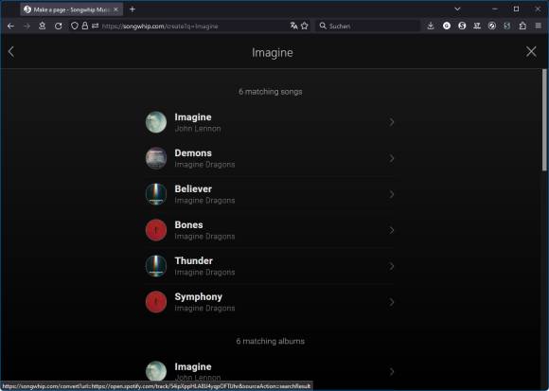Open the browser hamburger menu
Image resolution: width=549 pixels, height=391 pixels.
tap(539, 26)
